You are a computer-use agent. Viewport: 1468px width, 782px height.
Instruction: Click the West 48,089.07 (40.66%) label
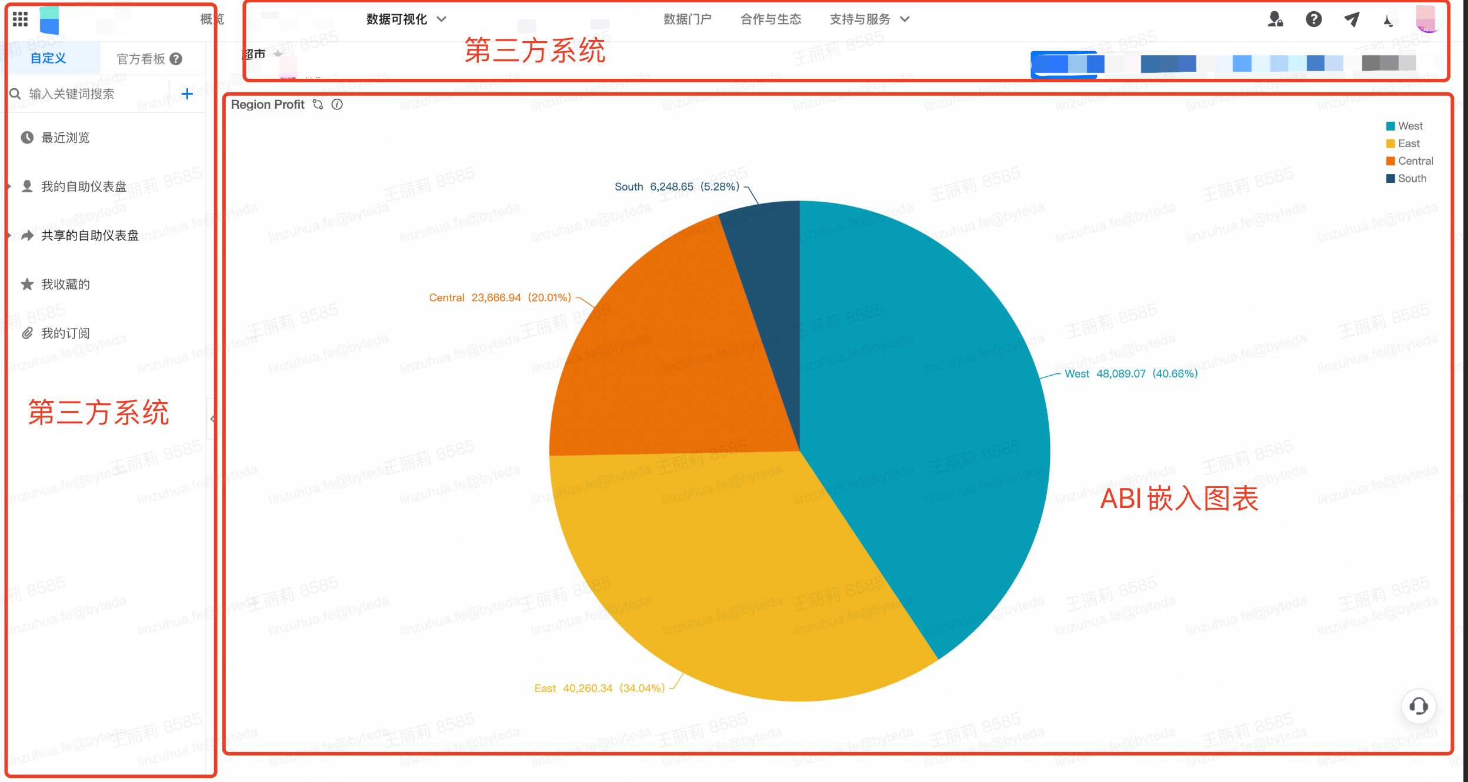click(x=1131, y=373)
